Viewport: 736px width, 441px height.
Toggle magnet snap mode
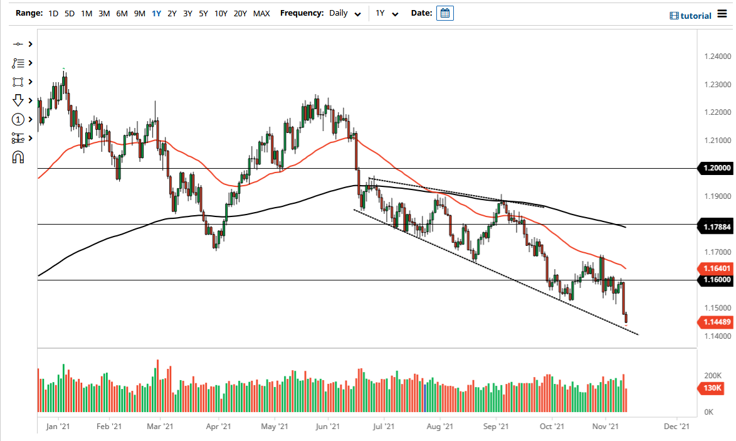(x=18, y=157)
